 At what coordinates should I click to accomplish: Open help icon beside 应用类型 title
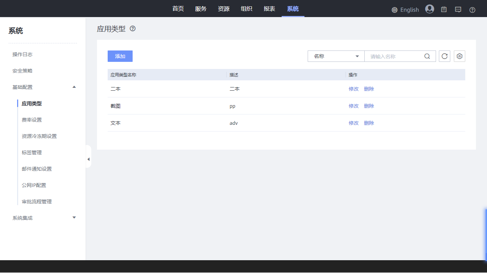[x=133, y=29]
